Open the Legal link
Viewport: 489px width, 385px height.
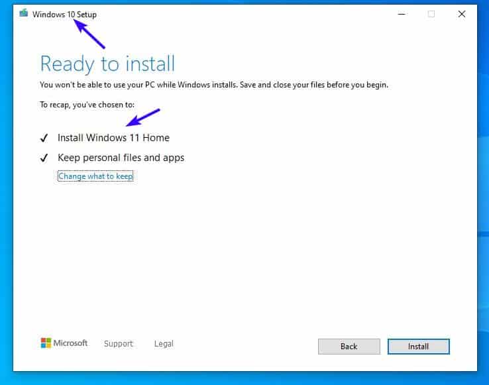(x=164, y=343)
